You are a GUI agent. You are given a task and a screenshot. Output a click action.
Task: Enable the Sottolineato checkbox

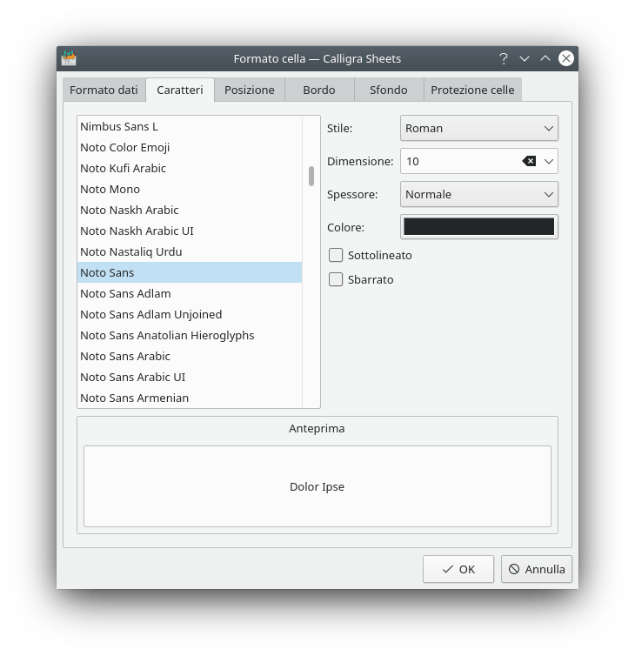tap(336, 256)
